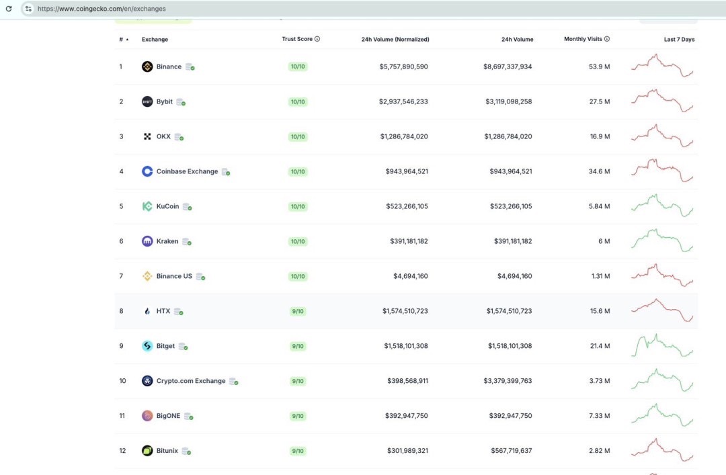Open site information icon in address bar
This screenshot has height=475, width=726.
tap(28, 8)
